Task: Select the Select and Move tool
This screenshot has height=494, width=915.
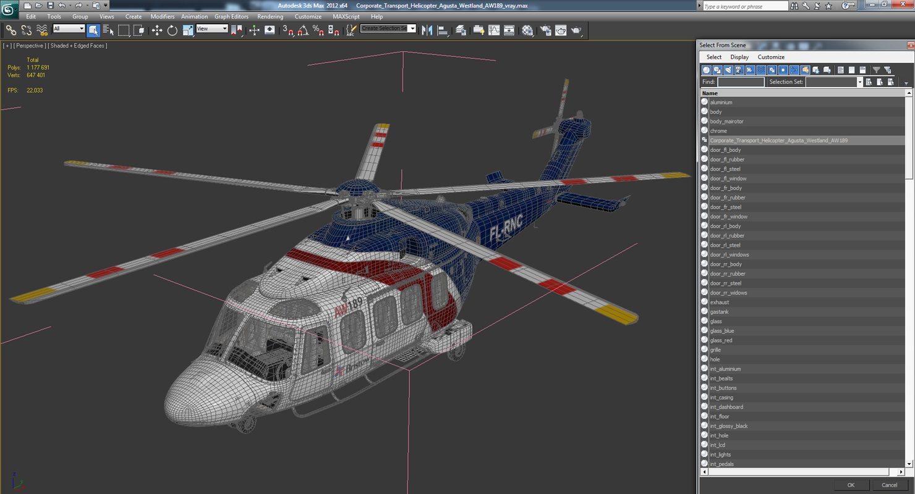Action: [x=157, y=30]
